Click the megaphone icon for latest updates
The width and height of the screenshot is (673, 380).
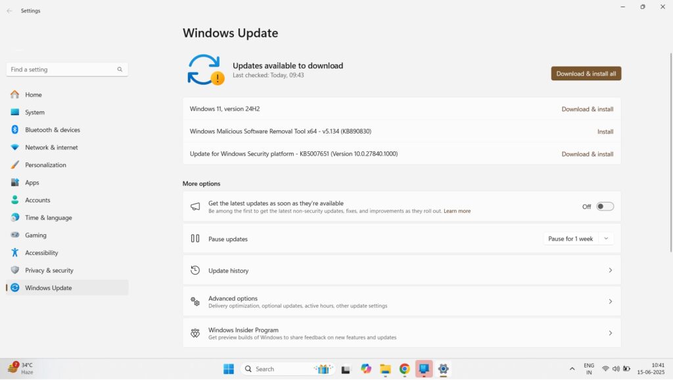click(195, 206)
